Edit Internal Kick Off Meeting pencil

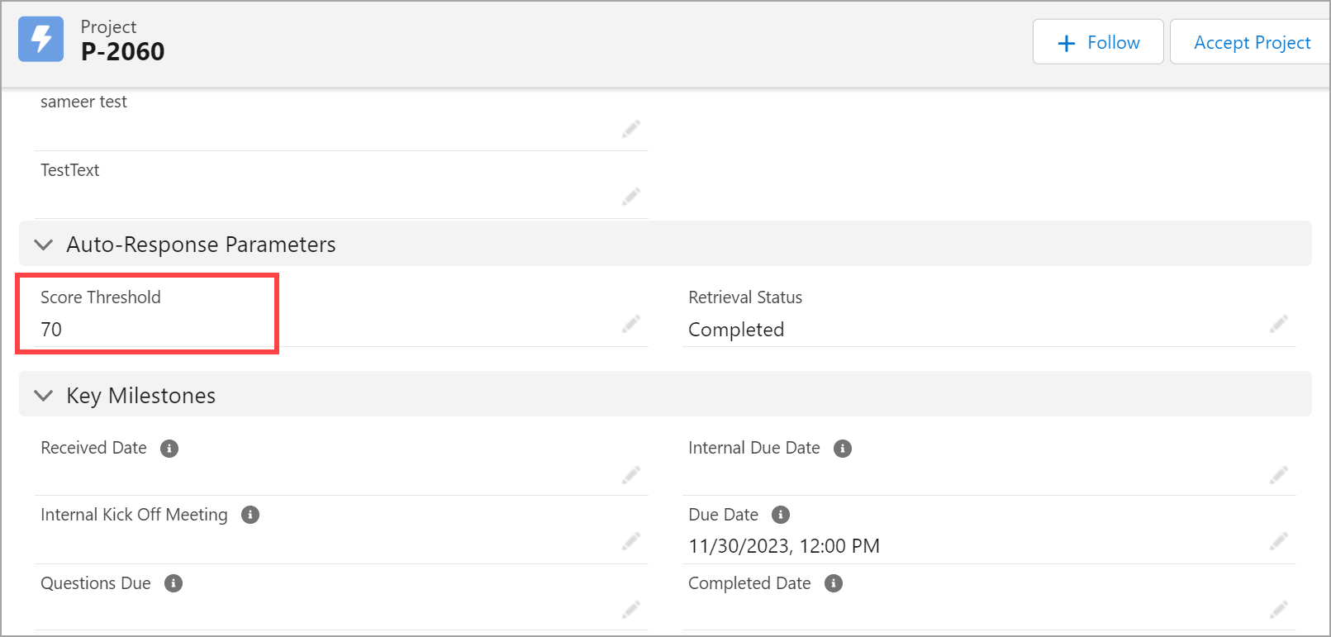click(631, 542)
